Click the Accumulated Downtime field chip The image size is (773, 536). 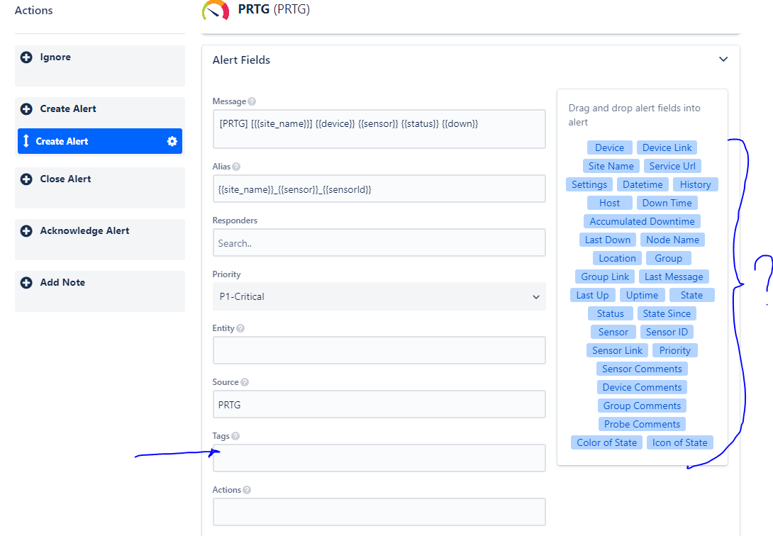point(642,222)
